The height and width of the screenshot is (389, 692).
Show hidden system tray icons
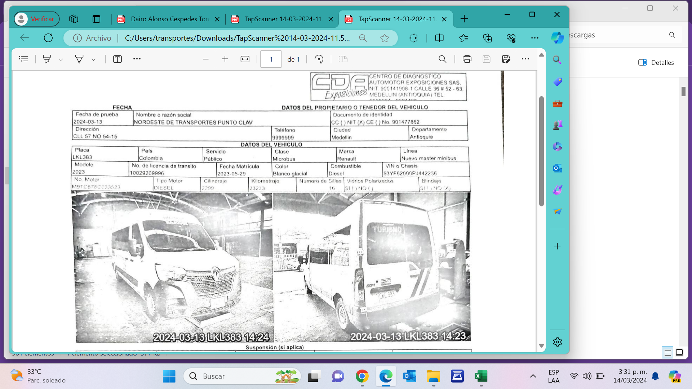[x=533, y=376]
